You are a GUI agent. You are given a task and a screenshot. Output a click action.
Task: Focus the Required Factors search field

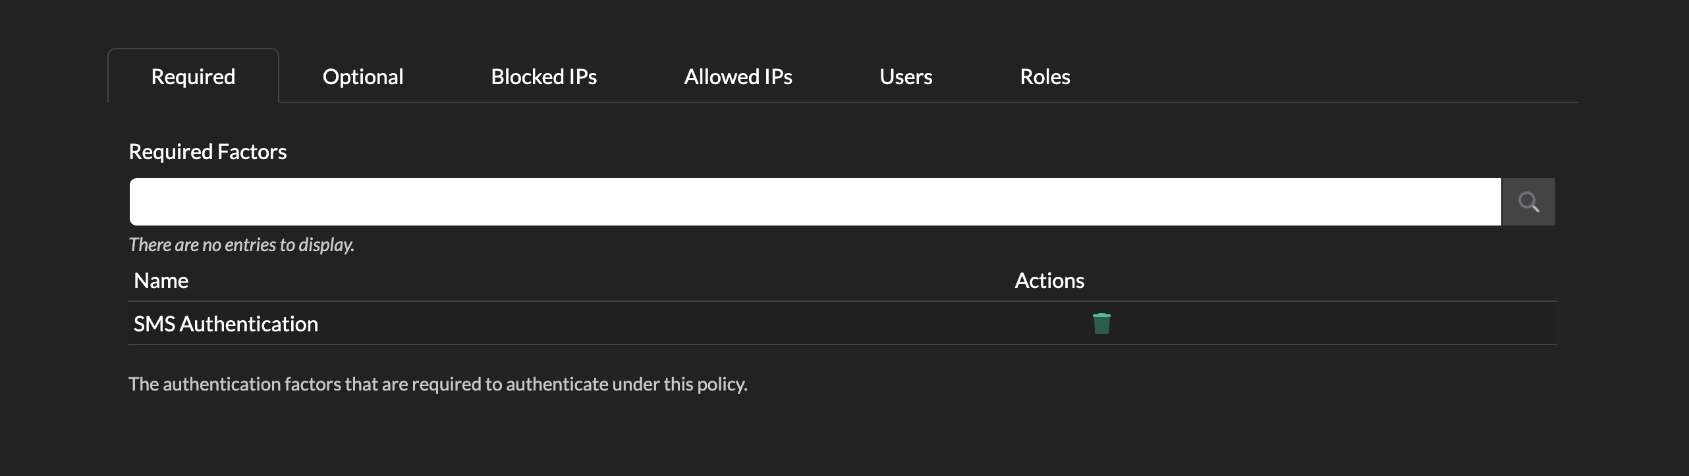coord(815,202)
